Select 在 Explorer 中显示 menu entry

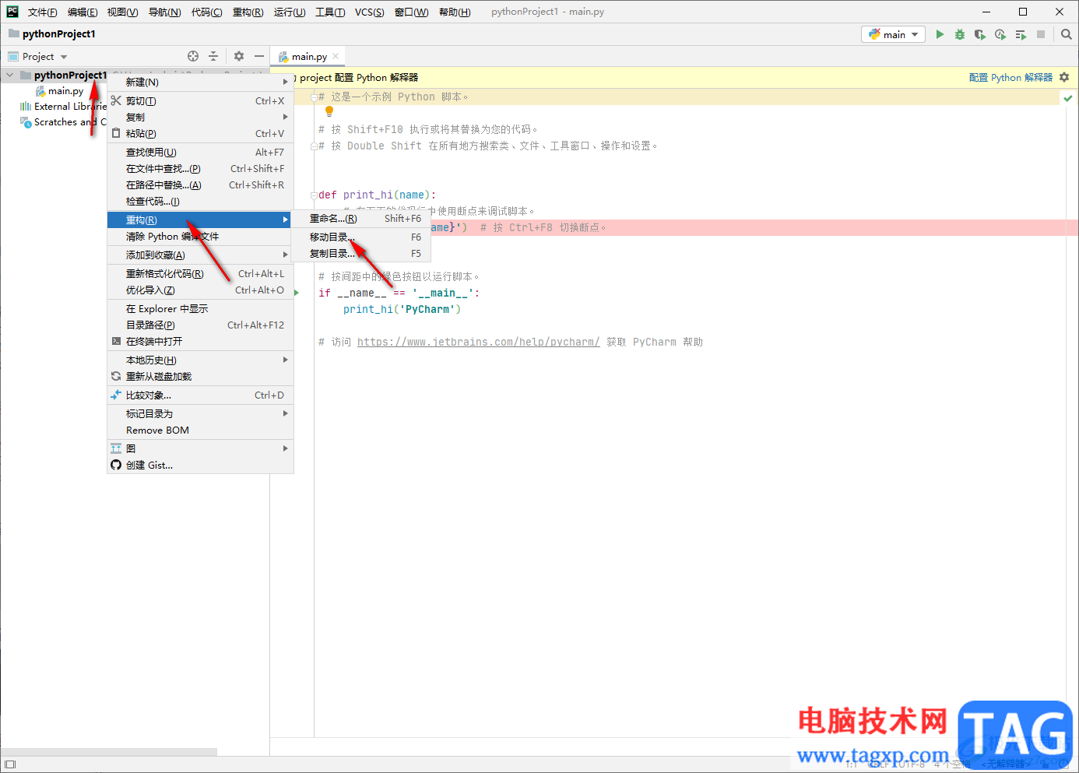click(200, 308)
